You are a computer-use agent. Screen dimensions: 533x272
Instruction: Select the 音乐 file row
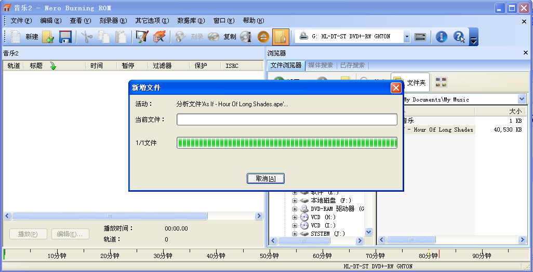coord(409,120)
